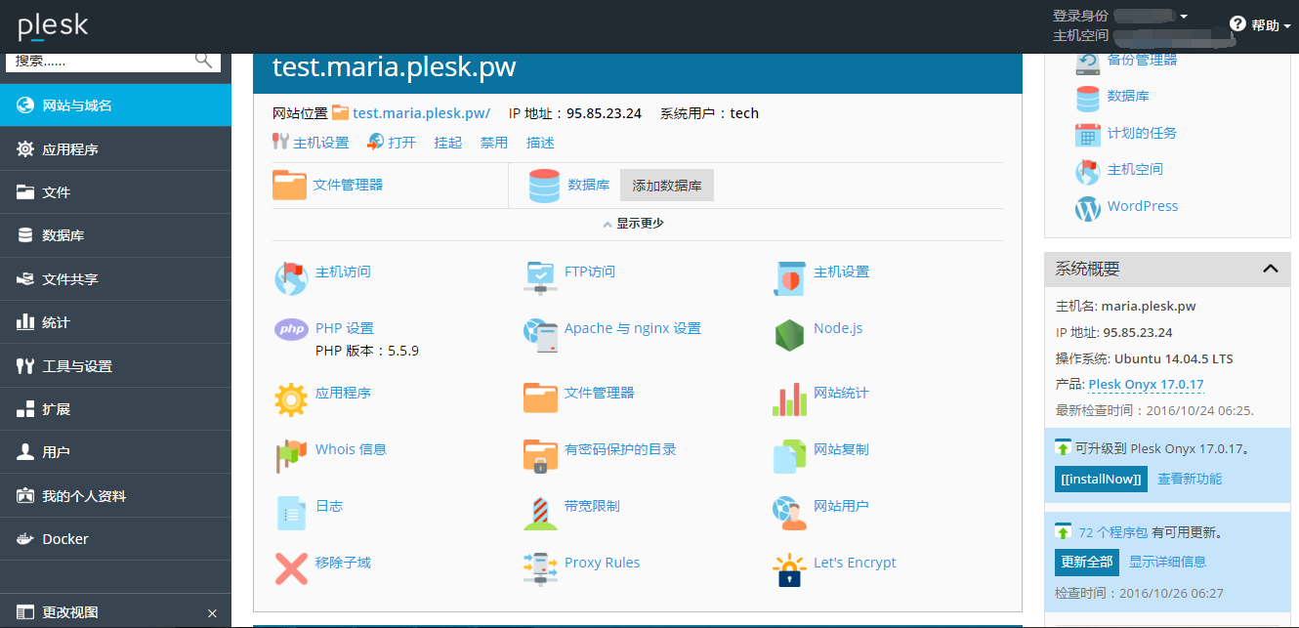Select 用户 in the sidebar
Image resolution: width=1299 pixels, height=628 pixels.
[x=115, y=452]
